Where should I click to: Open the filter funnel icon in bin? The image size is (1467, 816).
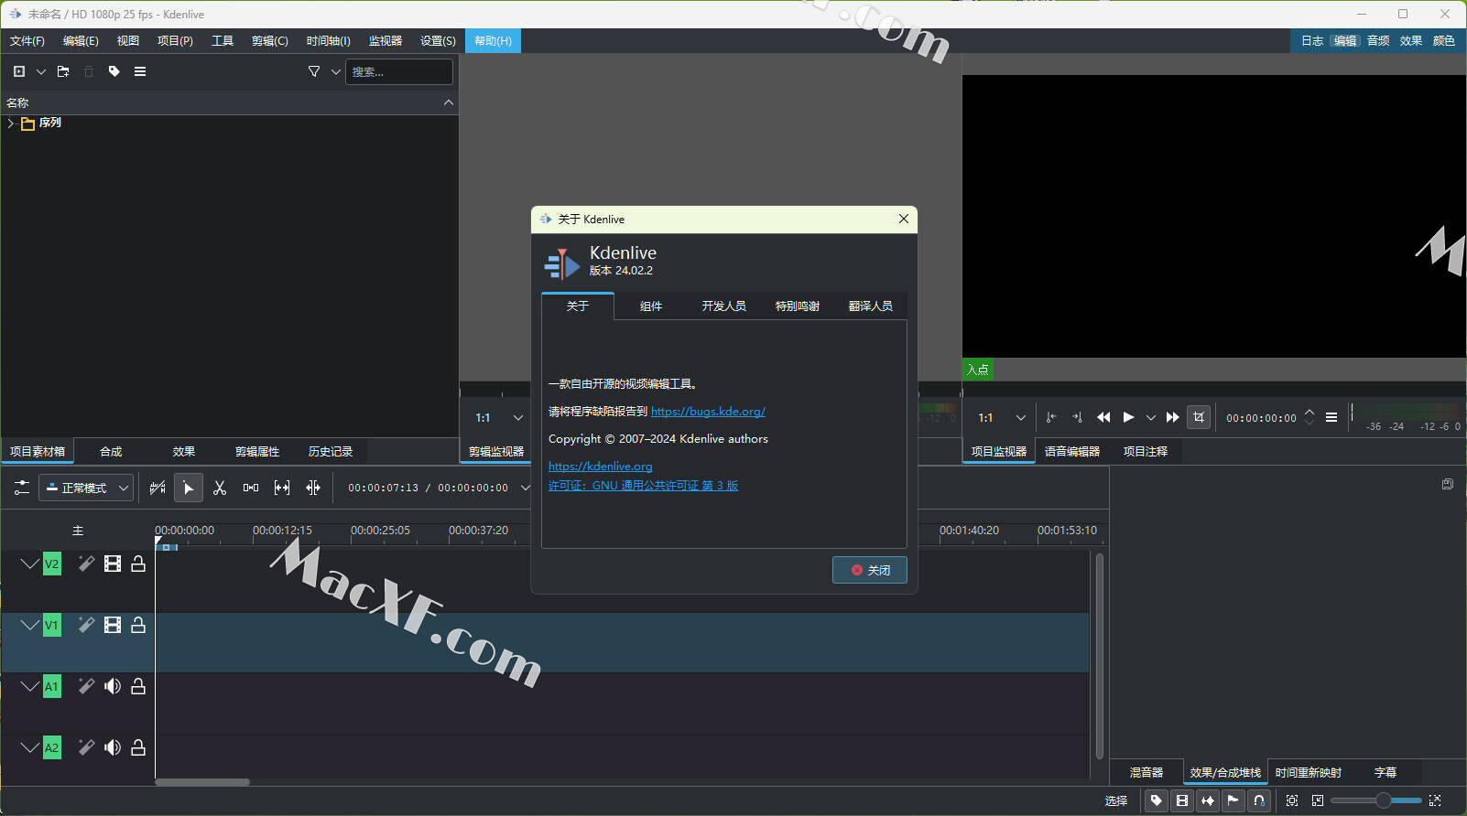[314, 71]
